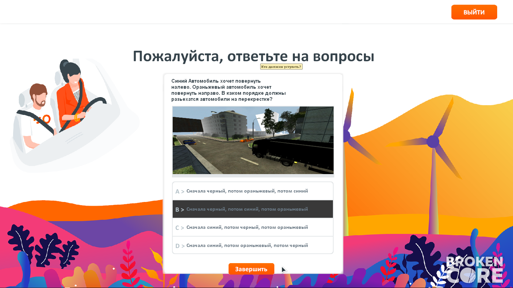The width and height of the screenshot is (513, 288).
Task: Select answer D: синий, оранжевый, черный
Action: pyautogui.click(x=253, y=245)
